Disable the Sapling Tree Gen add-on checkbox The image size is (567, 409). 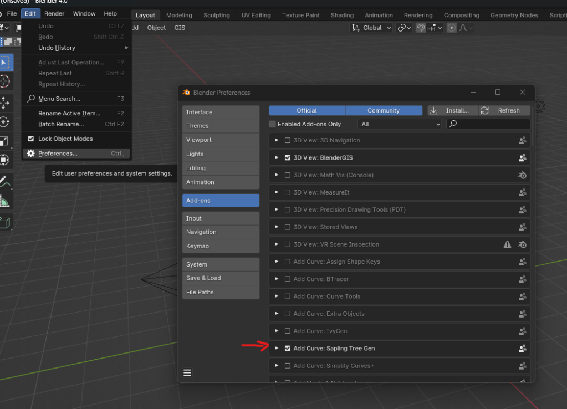[287, 349]
